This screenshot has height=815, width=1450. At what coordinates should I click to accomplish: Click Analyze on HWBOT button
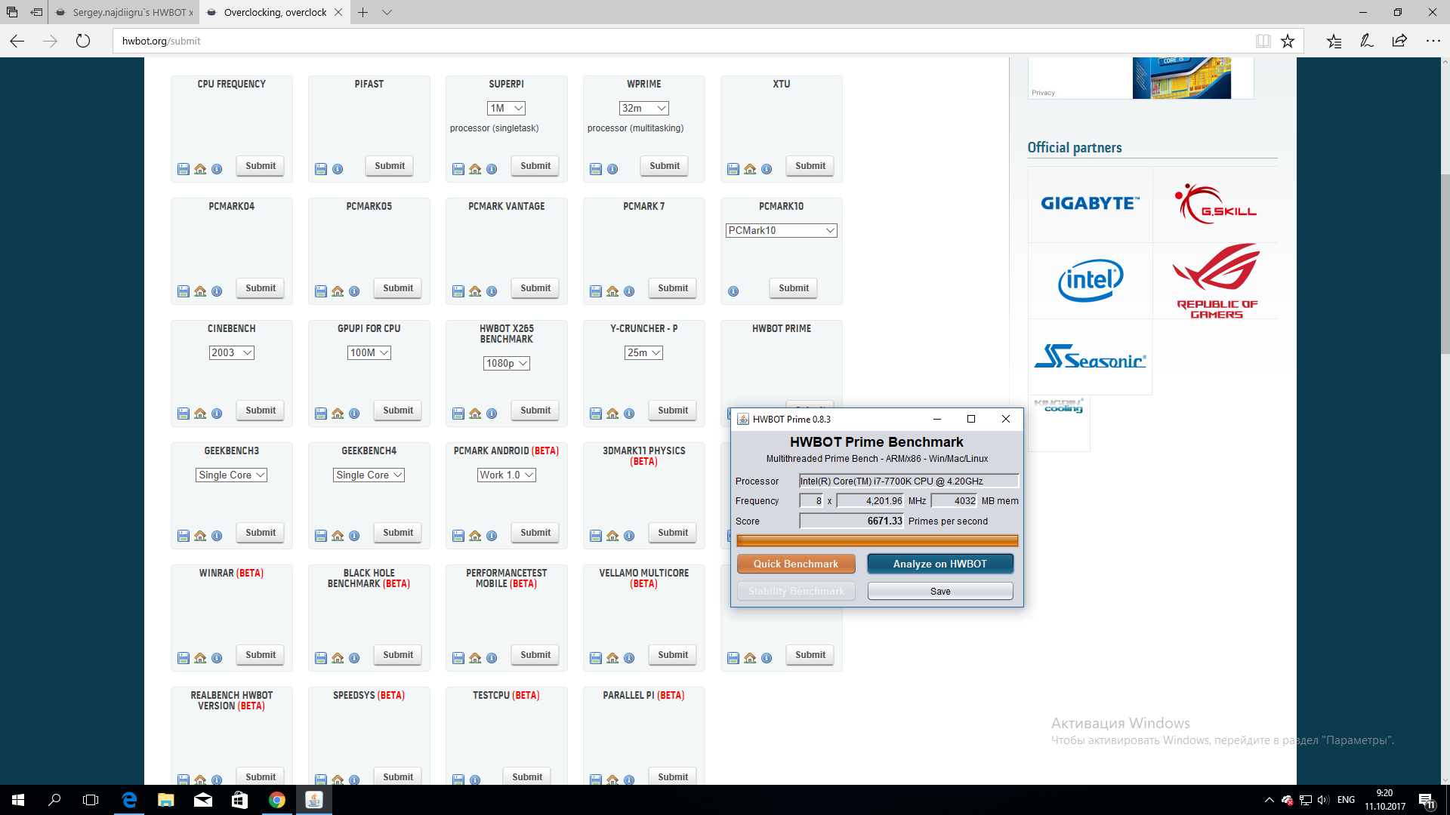pyautogui.click(x=940, y=564)
